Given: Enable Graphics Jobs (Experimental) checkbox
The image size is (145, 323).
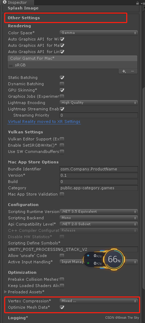Looking at the screenshot, I should pyautogui.click(x=62, y=96).
